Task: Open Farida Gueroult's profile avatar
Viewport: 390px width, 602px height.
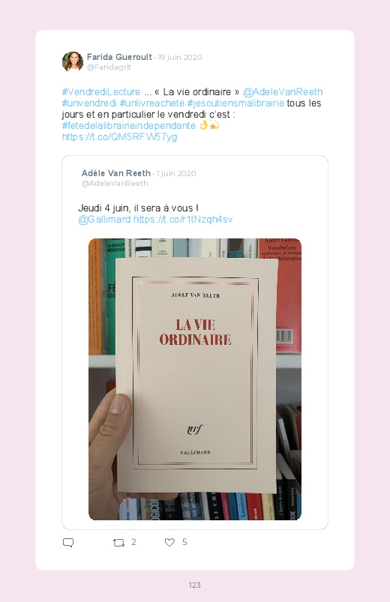Action: (73, 61)
